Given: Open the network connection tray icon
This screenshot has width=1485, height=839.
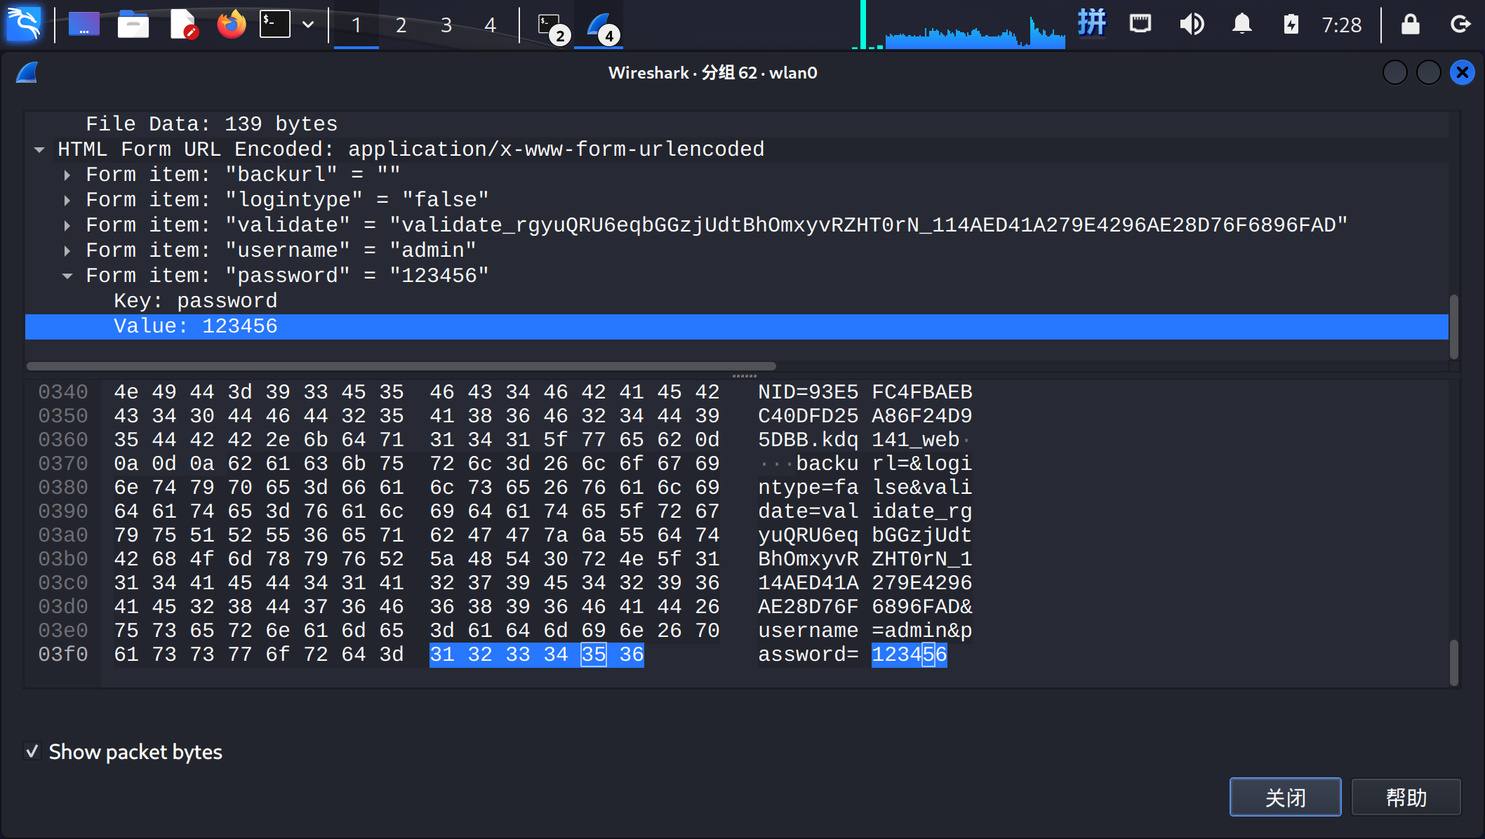Looking at the screenshot, I should tap(1140, 24).
